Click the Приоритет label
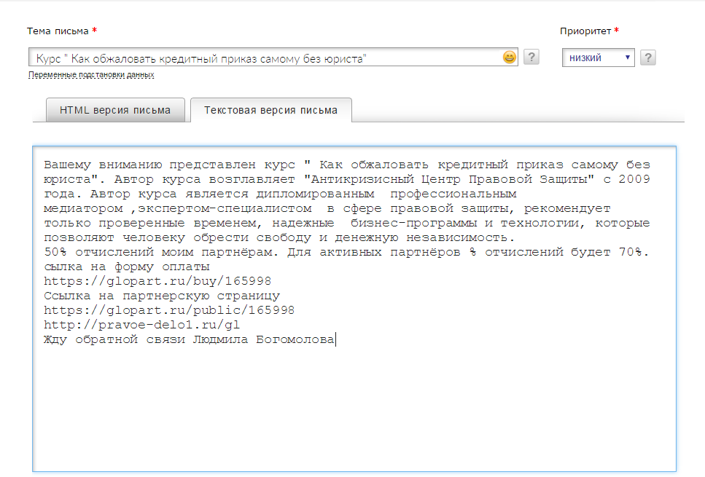Viewport: 705px width, 477px height. (585, 31)
